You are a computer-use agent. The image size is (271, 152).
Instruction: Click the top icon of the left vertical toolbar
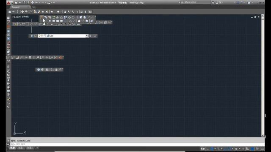click(8, 18)
